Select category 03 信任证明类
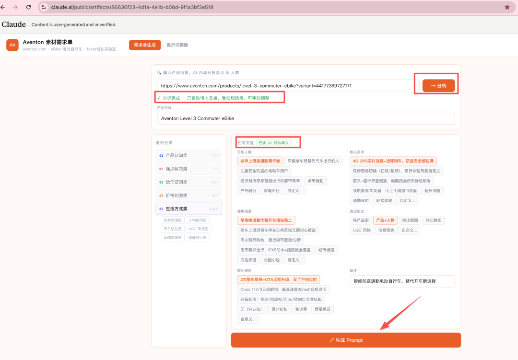Image resolution: width=518 pixels, height=360 pixels. pos(188,182)
